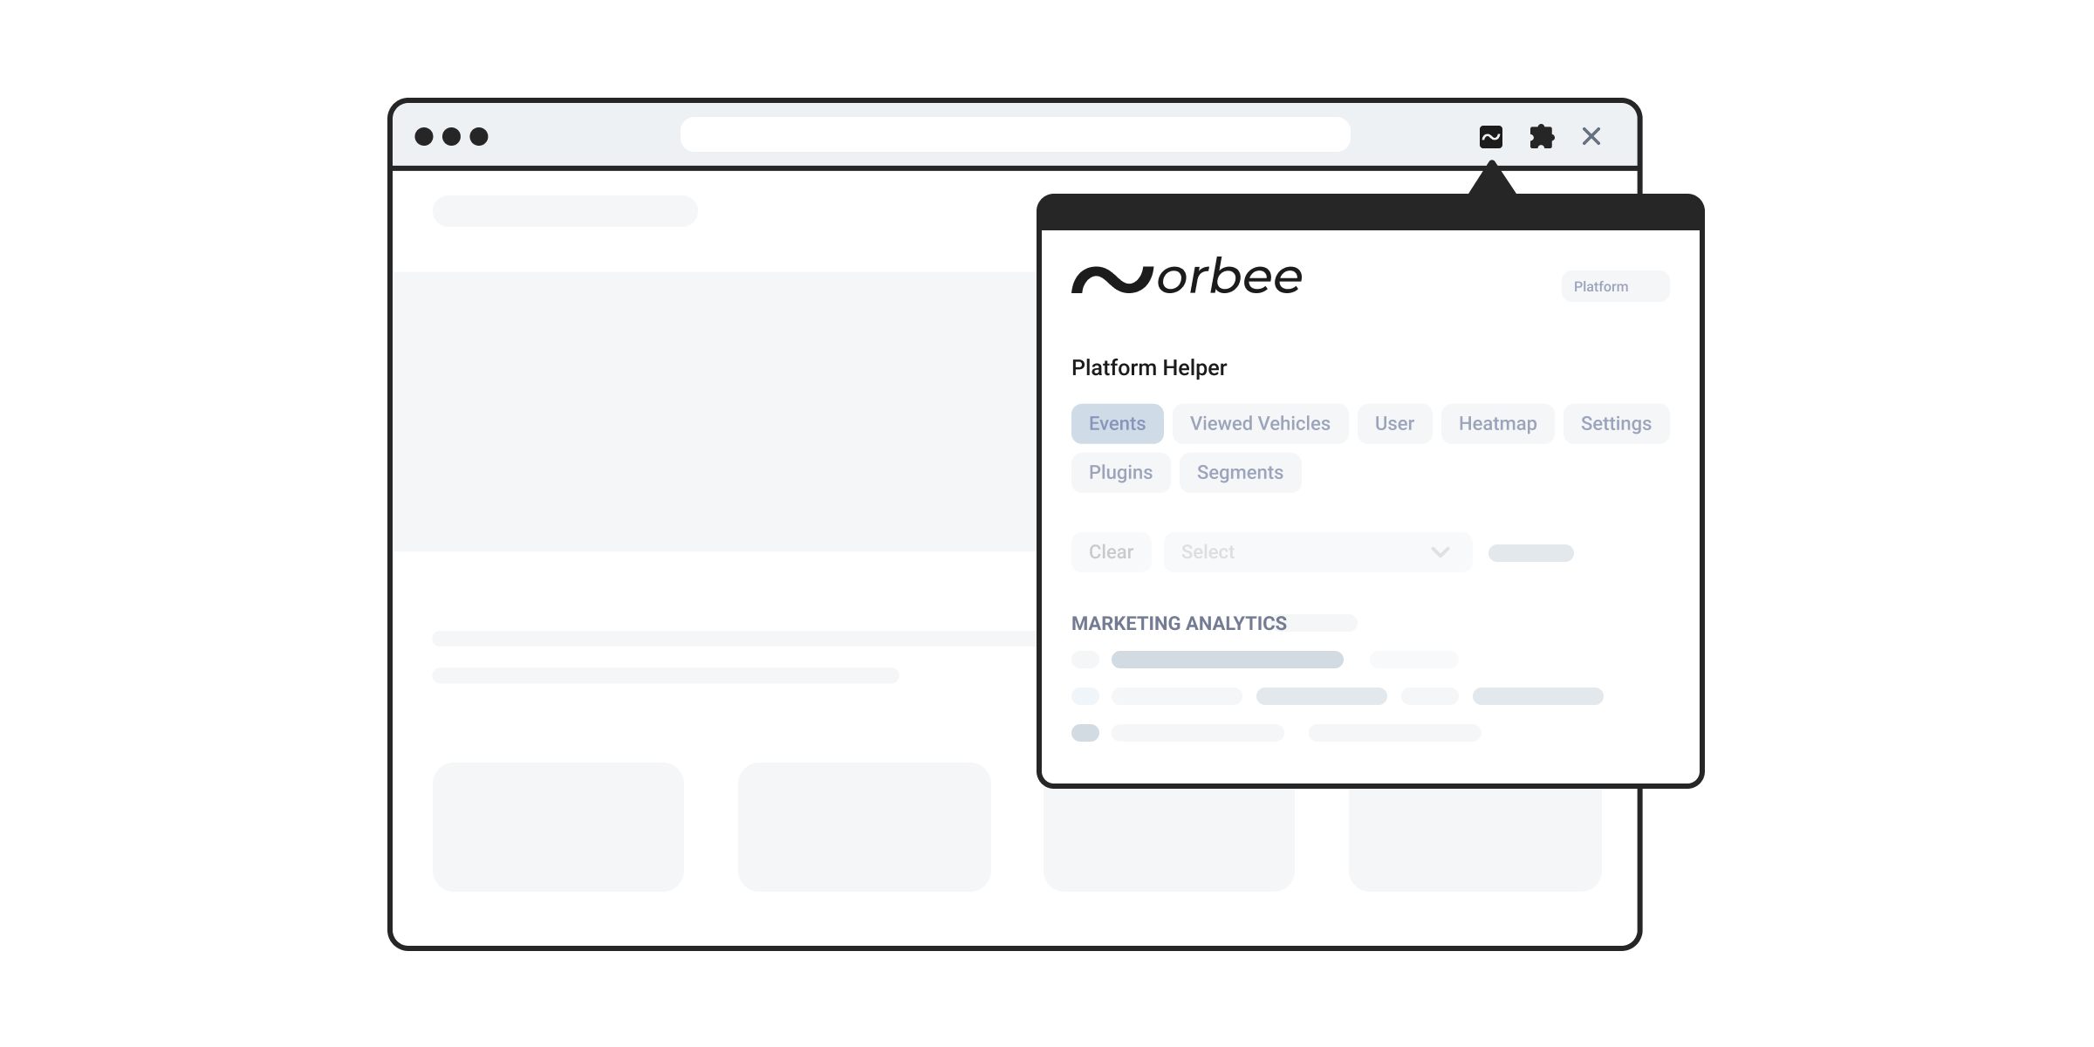Image resolution: width=2094 pixels, height=1047 pixels.
Task: Click the X icon in browser toolbar
Action: 1591,137
